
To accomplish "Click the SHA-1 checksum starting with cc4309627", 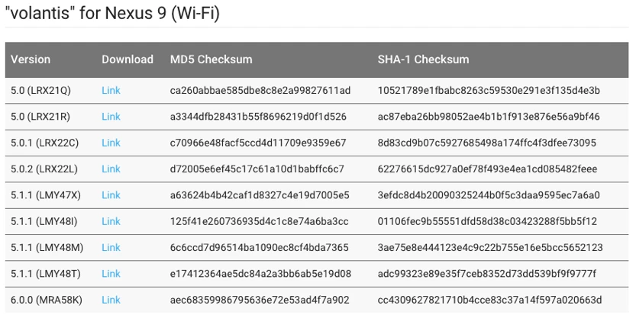I will pyautogui.click(x=489, y=300).
